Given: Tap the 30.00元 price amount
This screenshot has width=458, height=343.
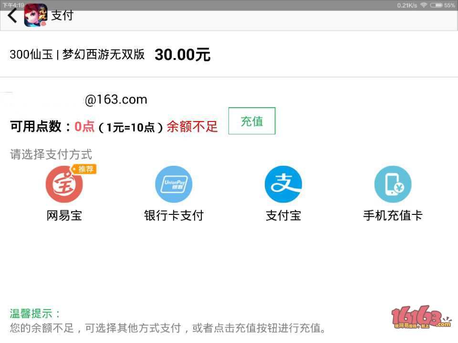Looking at the screenshot, I should tap(183, 54).
